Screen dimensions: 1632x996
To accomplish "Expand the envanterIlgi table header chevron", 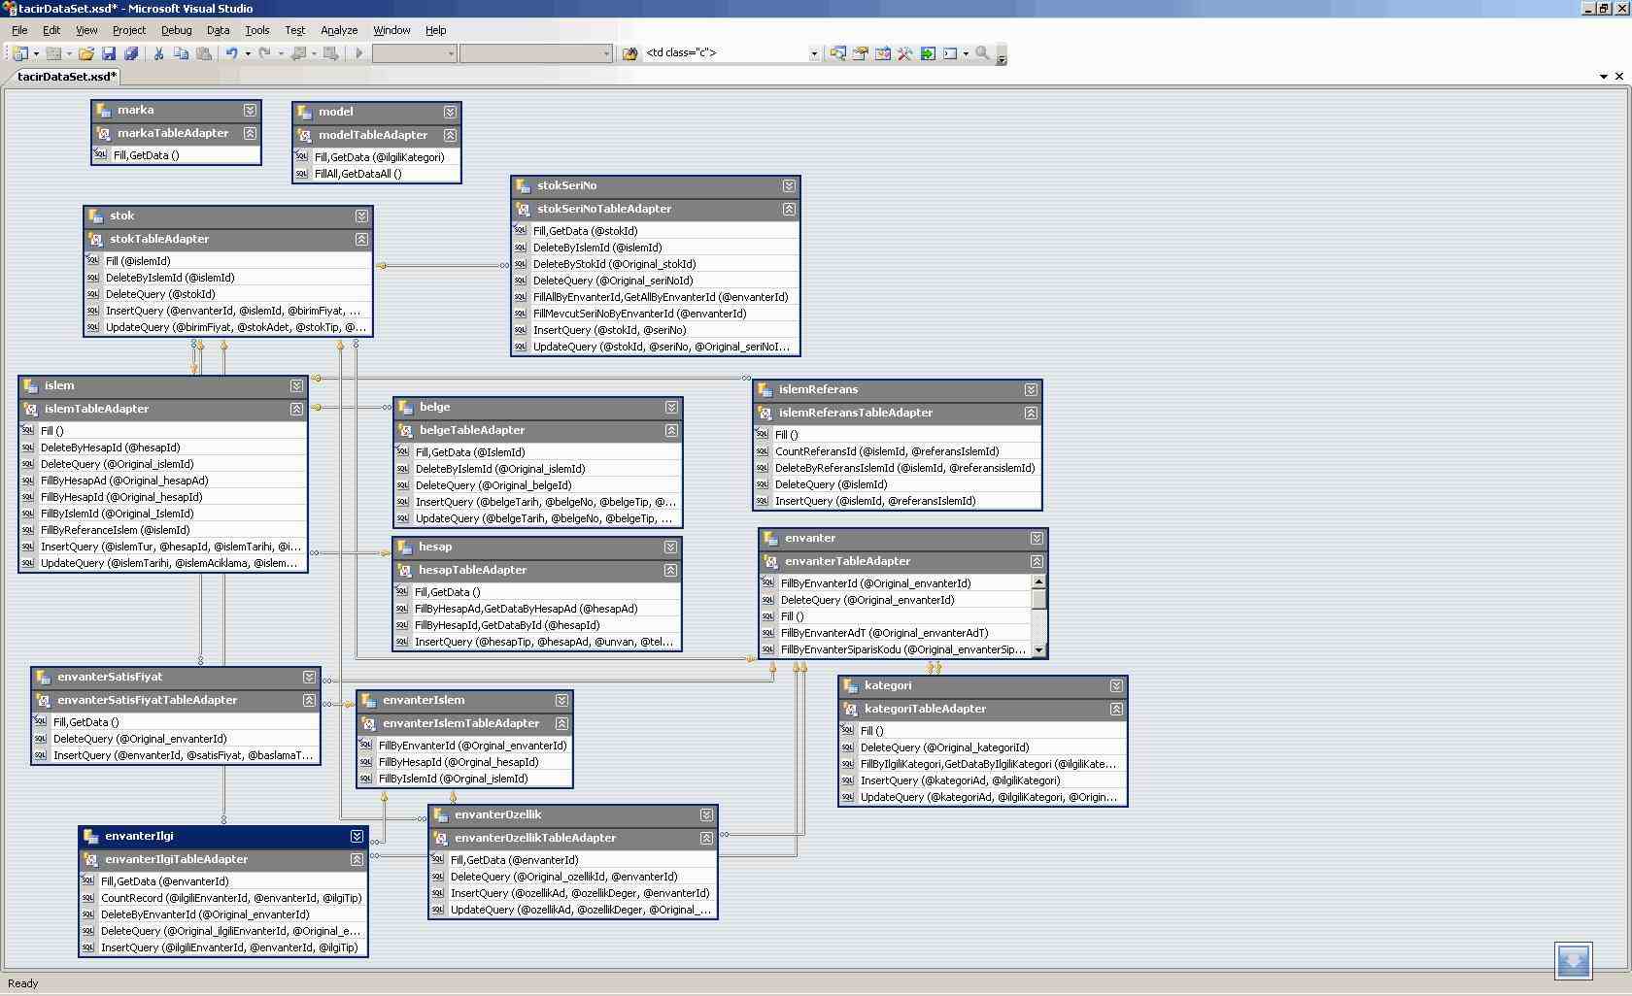I will (357, 836).
